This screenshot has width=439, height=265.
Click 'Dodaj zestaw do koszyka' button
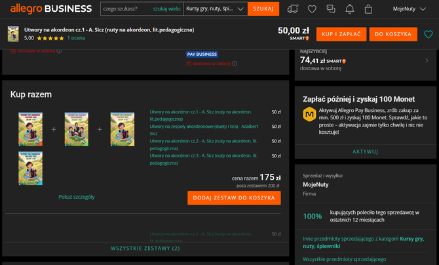coord(234,197)
